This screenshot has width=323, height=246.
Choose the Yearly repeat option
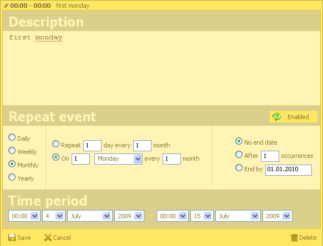(12, 177)
